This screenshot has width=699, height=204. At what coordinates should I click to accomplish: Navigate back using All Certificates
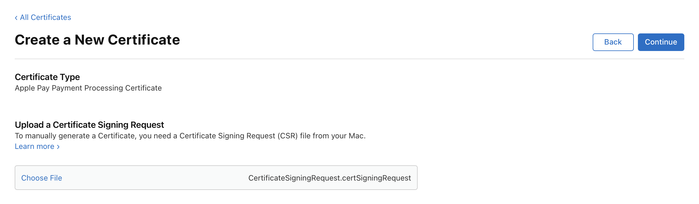tap(45, 18)
